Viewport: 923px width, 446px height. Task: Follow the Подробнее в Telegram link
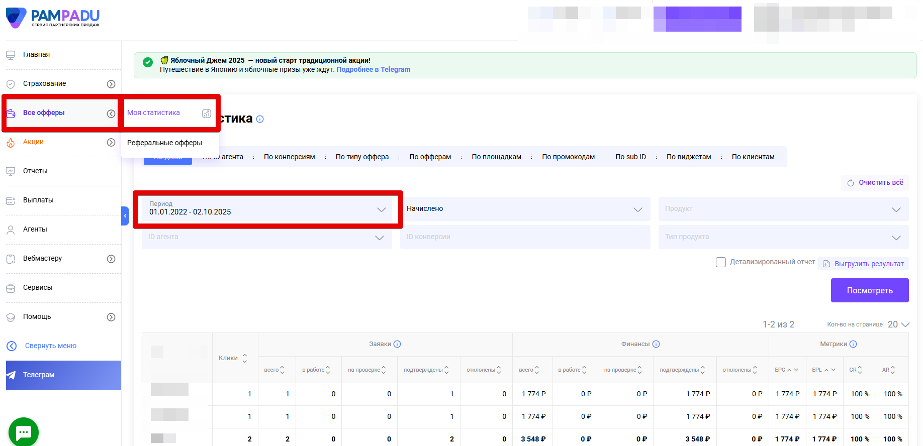373,69
